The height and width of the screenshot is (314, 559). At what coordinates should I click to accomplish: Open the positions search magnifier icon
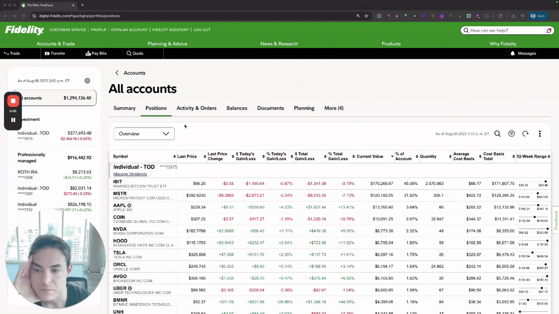click(x=497, y=134)
